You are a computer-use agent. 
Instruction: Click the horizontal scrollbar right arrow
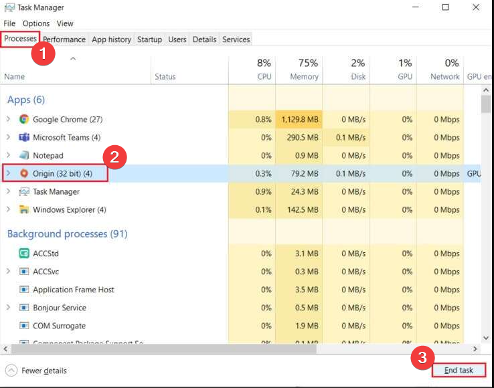475,349
